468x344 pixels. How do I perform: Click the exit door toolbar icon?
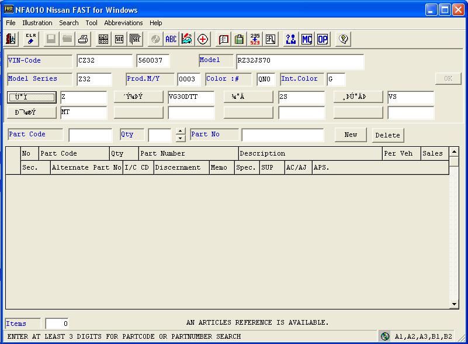[11, 39]
